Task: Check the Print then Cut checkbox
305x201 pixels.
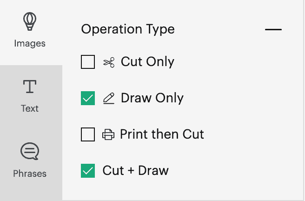Action: click(x=88, y=134)
